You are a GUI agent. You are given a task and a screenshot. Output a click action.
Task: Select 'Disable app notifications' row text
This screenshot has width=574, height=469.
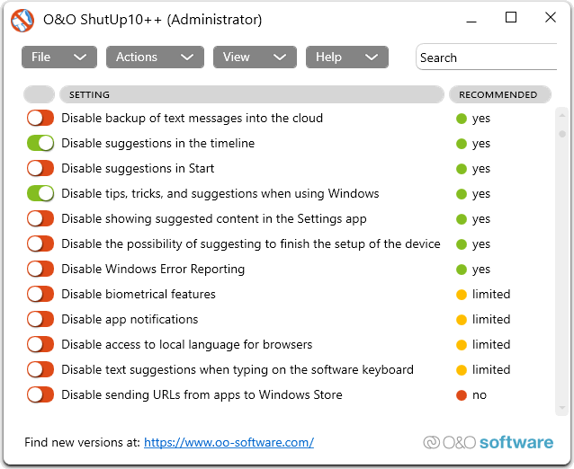pos(130,319)
